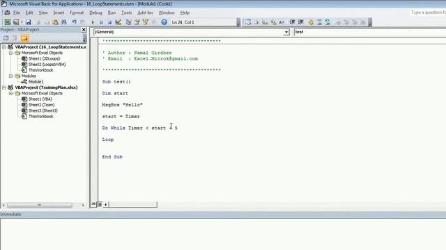The image size is (446, 250).
Task: Click the Full Module View button
Action: pos(100,204)
